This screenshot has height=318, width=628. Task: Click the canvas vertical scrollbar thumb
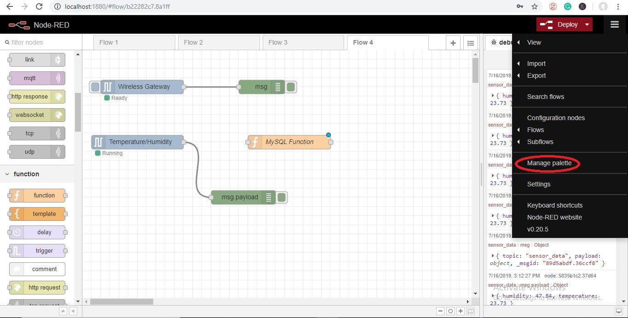[x=475, y=70]
